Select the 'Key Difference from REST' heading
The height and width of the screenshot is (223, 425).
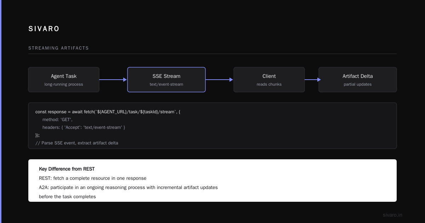(x=67, y=169)
